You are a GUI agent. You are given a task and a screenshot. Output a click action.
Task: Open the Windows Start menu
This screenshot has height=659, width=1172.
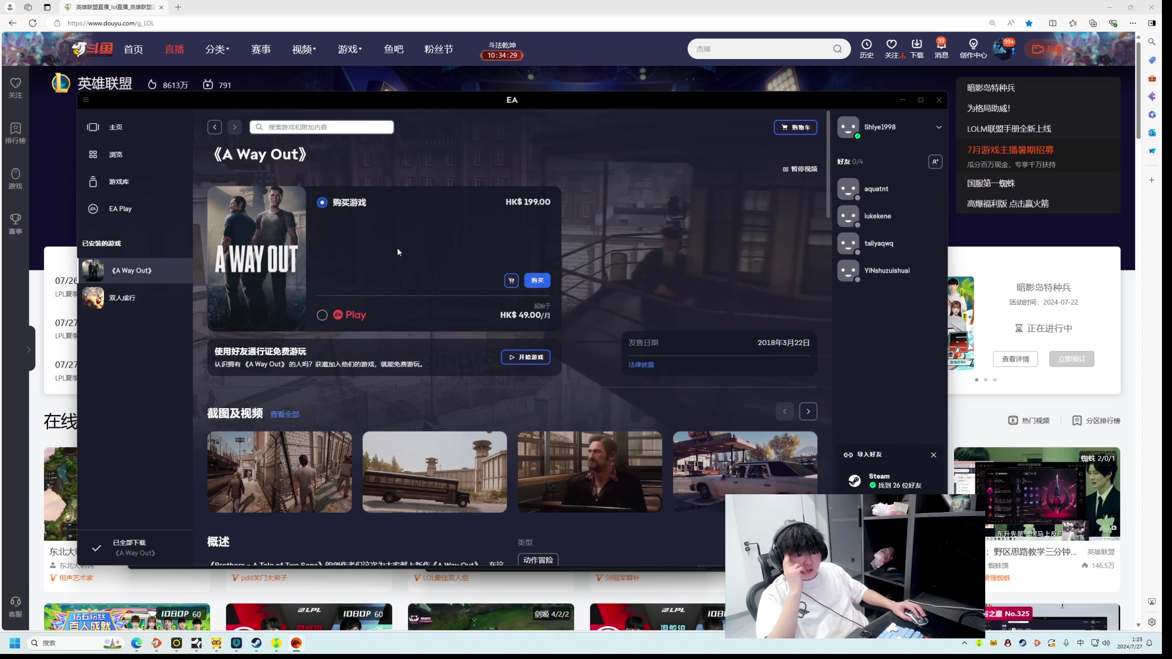[15, 643]
